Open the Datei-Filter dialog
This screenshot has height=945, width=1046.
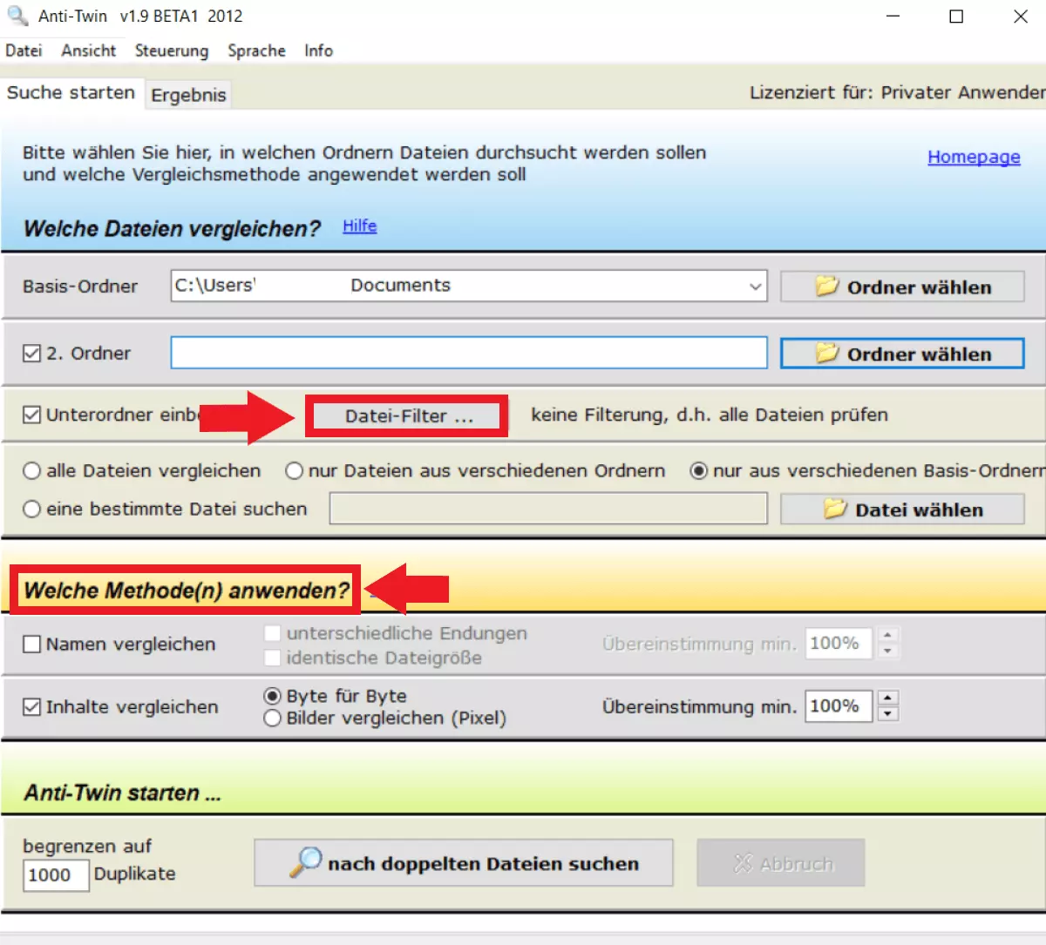(x=407, y=416)
